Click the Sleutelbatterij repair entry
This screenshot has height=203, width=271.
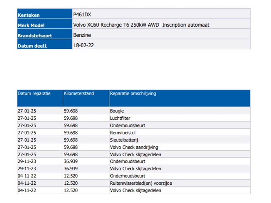(124, 140)
